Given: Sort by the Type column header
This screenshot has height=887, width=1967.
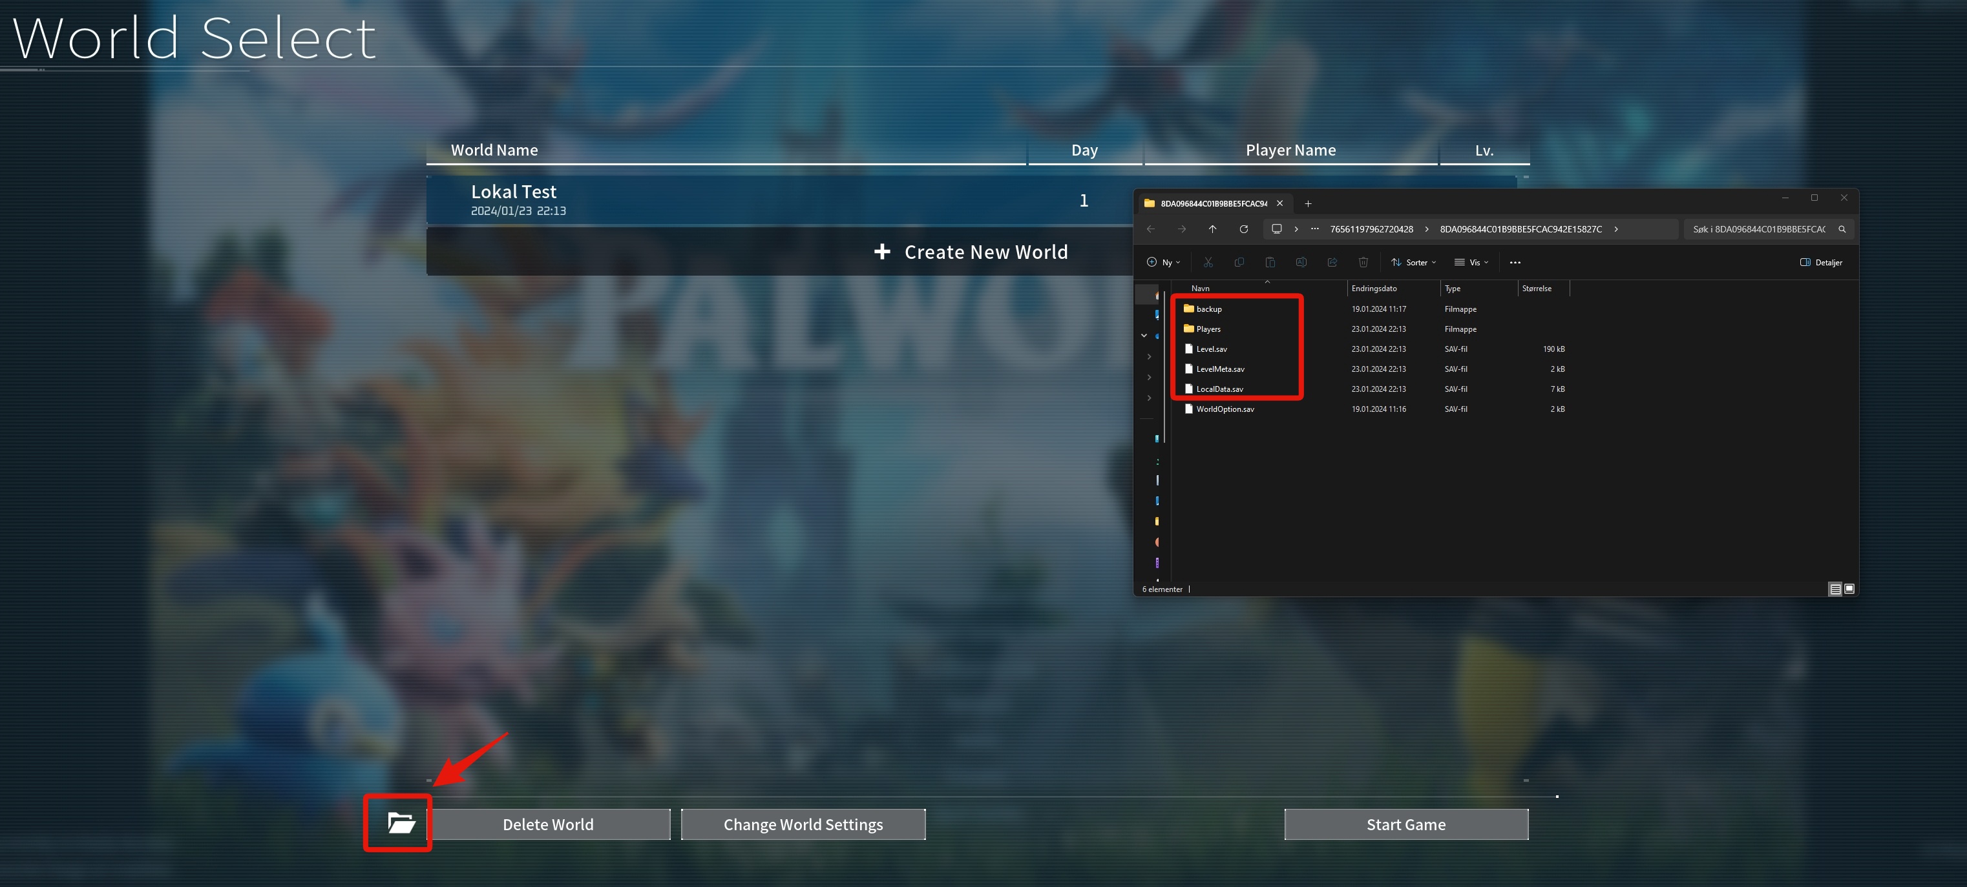Looking at the screenshot, I should pyautogui.click(x=1479, y=289).
